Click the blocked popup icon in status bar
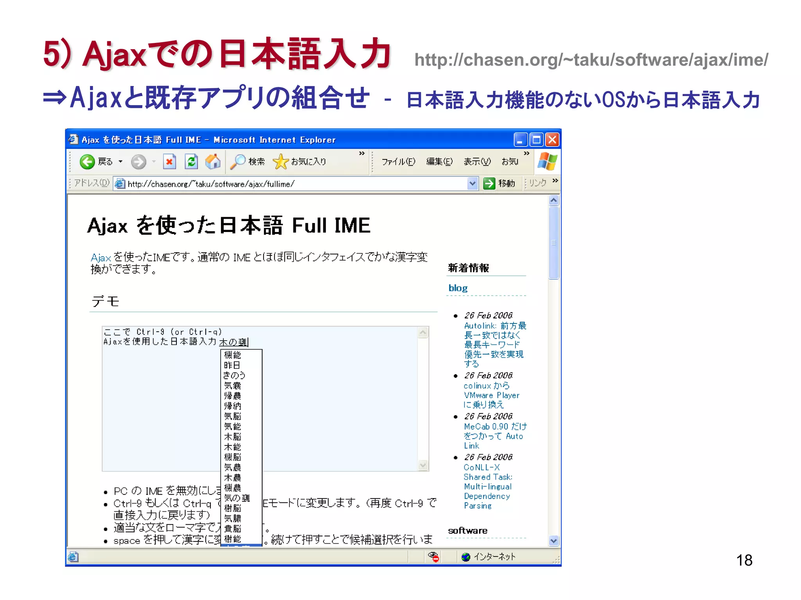Screen dimensions: 801x600 [x=433, y=557]
